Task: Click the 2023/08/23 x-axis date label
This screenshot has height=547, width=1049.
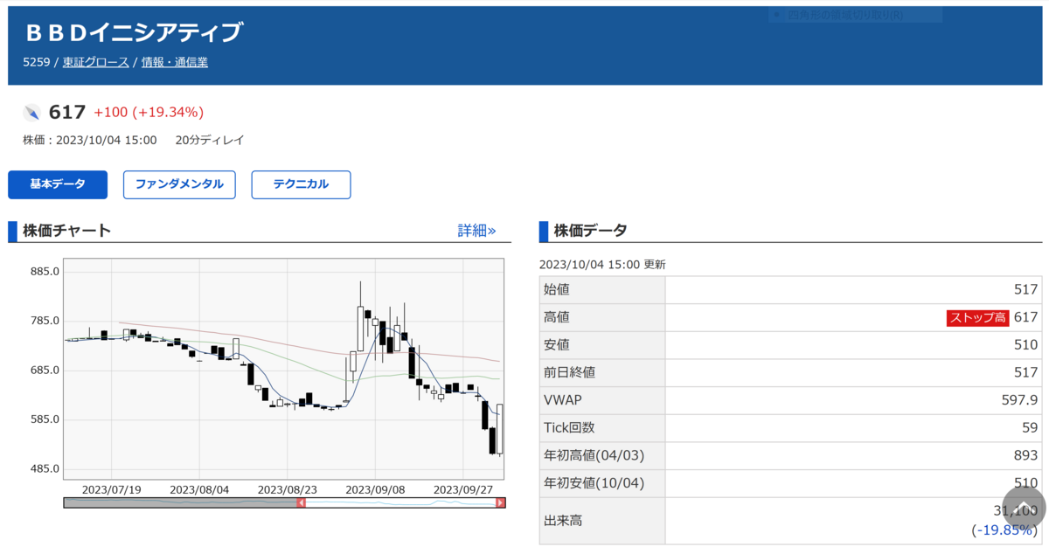Action: click(x=287, y=489)
